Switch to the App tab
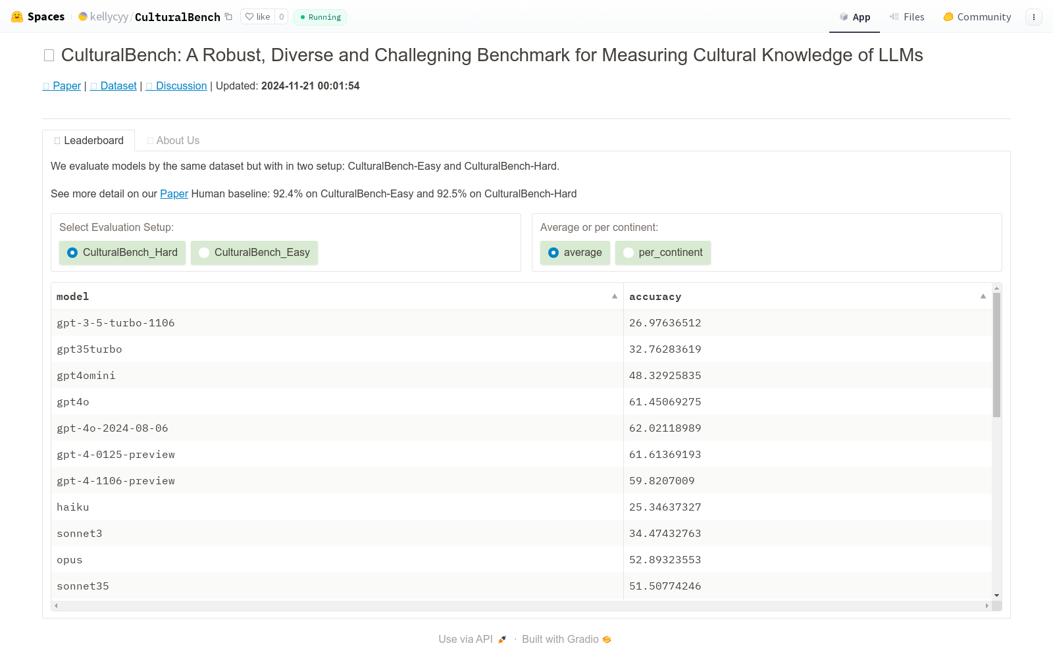 (854, 16)
